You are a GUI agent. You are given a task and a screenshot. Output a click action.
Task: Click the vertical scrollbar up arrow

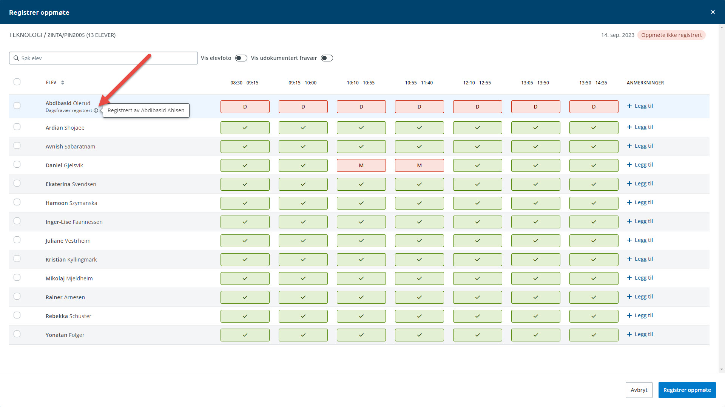[x=722, y=27]
